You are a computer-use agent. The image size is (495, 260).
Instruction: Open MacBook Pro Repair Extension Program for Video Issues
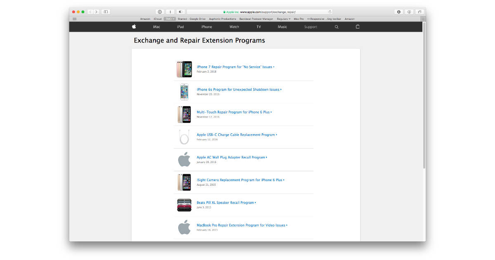(242, 225)
